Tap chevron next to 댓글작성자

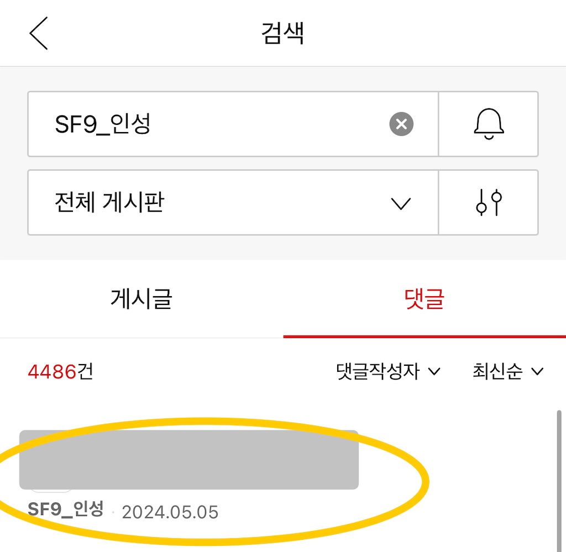tap(434, 371)
